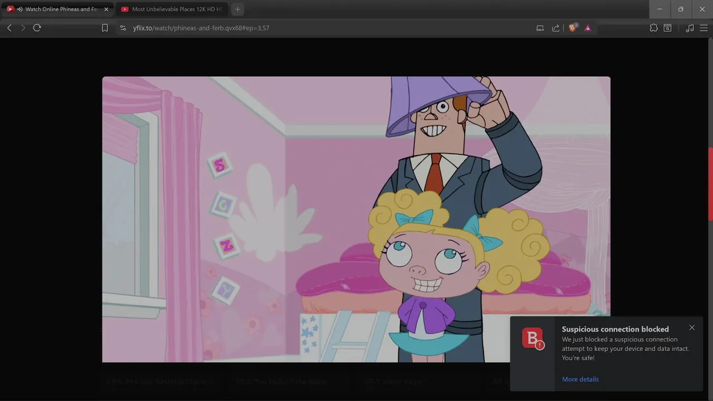The image size is (713, 401).
Task: Restore down the browser window
Action: [x=681, y=9]
